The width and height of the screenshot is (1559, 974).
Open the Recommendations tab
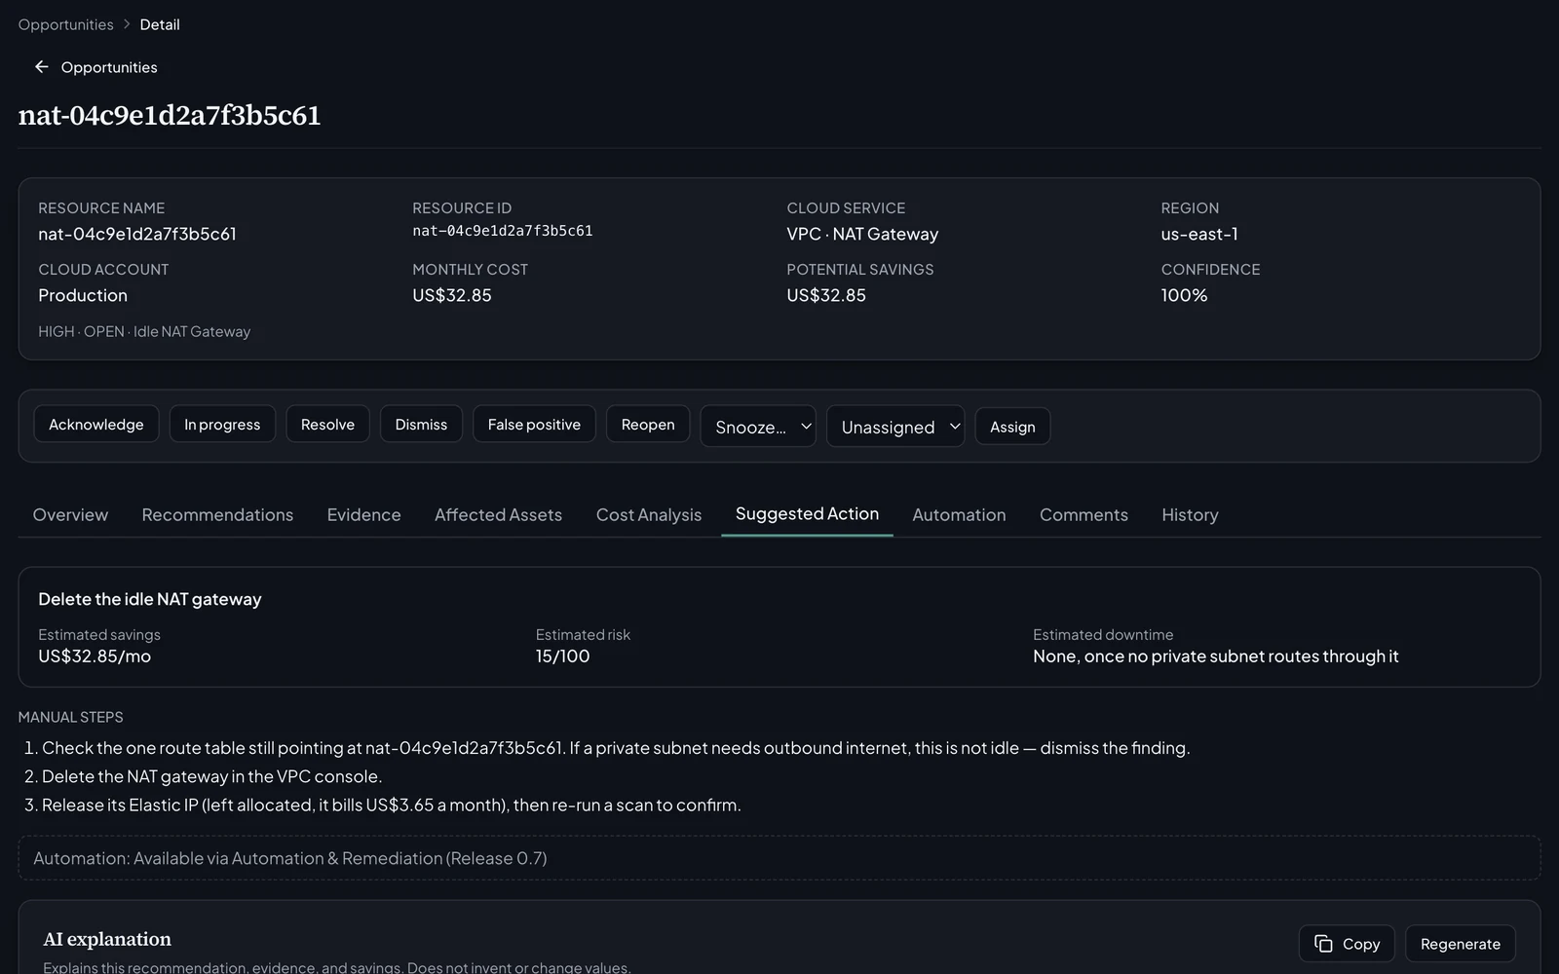217,514
